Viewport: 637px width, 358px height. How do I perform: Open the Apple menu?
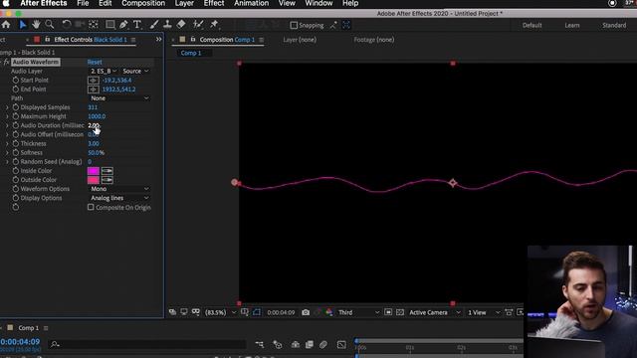tap(6, 3)
